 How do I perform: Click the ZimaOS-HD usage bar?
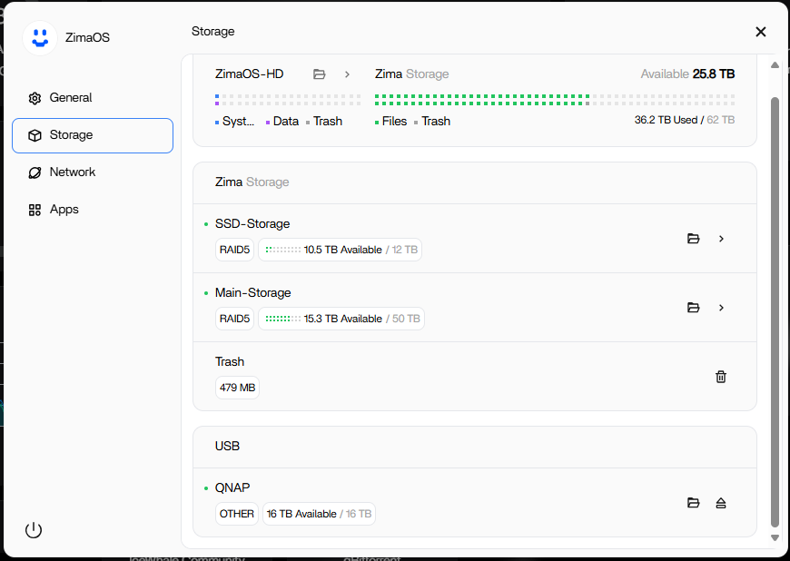288,100
